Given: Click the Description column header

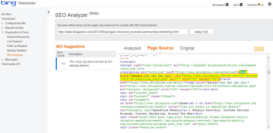Looking at the screenshot, I should click(75, 54).
